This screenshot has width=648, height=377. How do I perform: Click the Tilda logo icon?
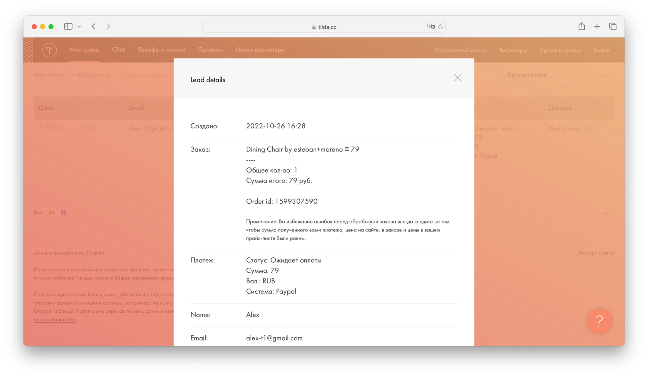(49, 50)
